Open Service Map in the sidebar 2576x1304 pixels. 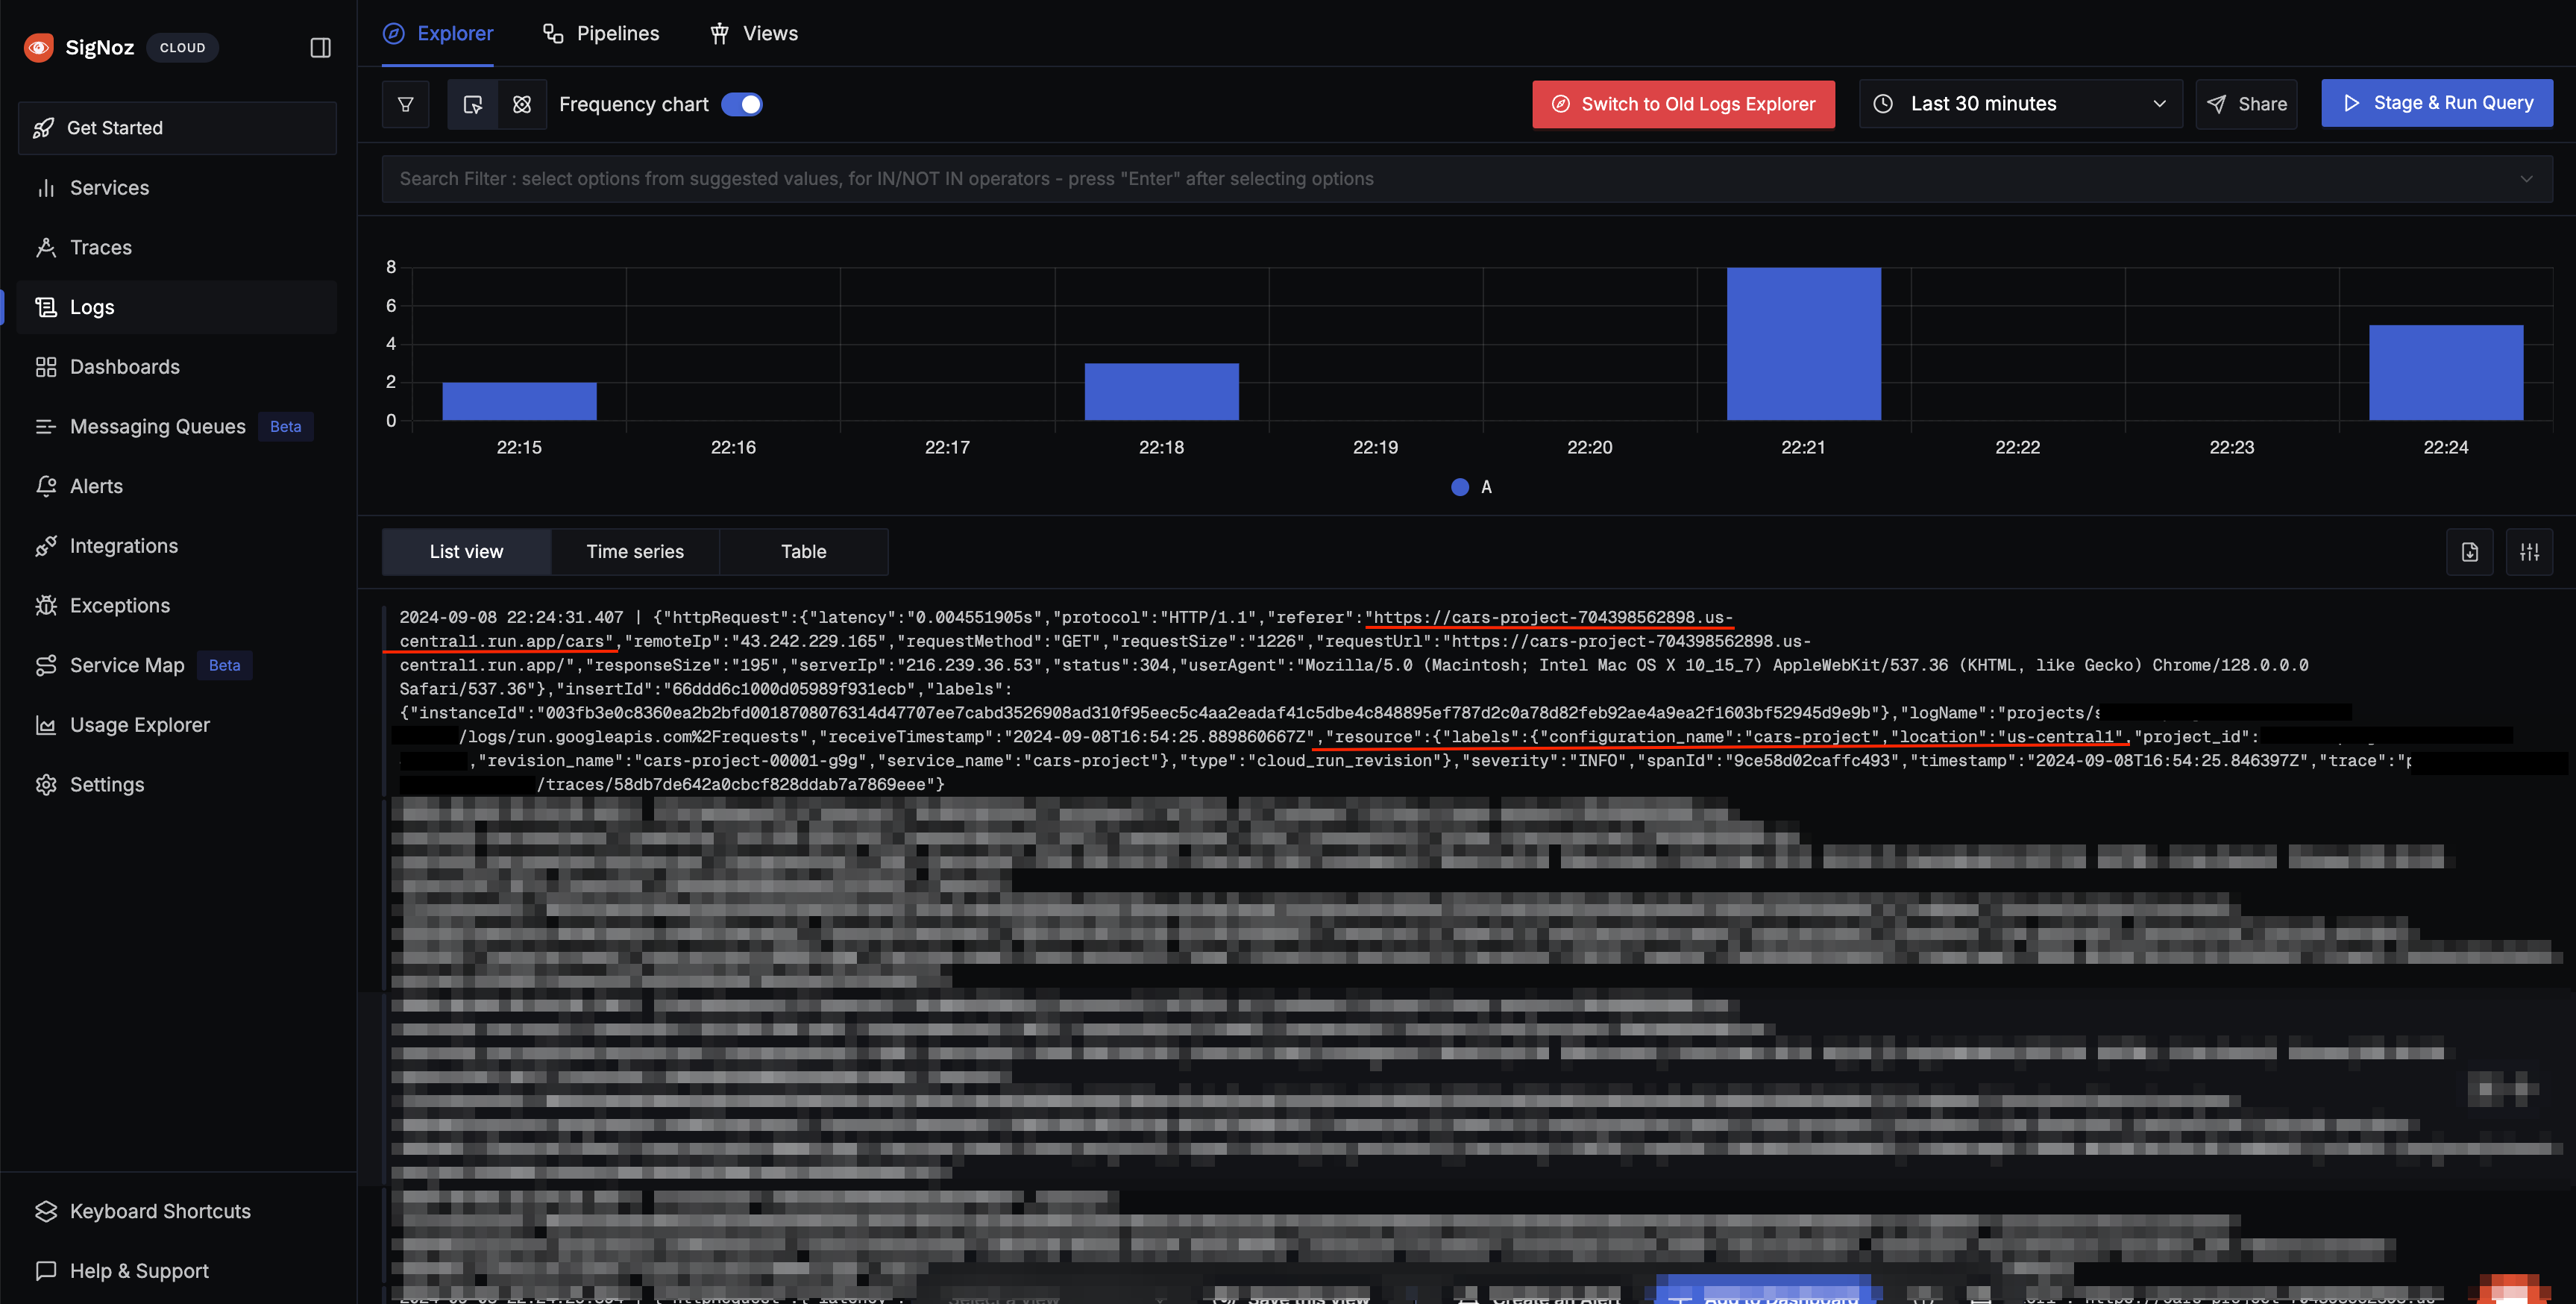pyautogui.click(x=177, y=665)
